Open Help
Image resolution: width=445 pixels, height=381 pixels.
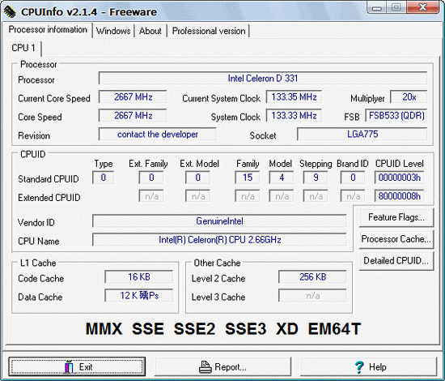point(368,366)
